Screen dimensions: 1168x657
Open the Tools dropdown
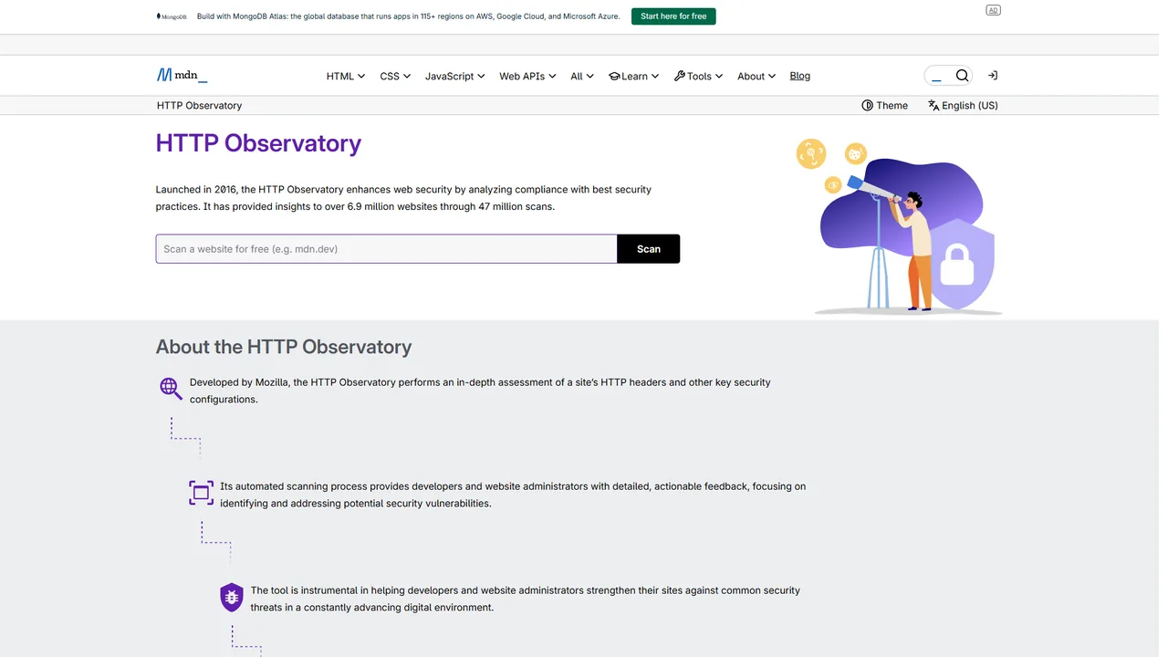click(698, 77)
